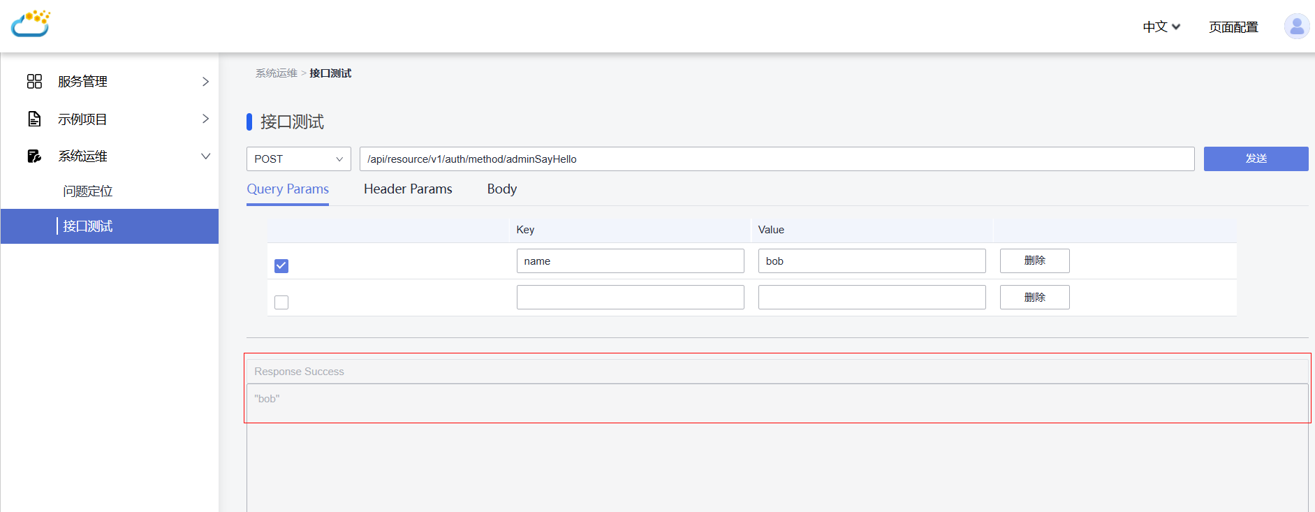Click the 示例项目 document icon
1315x512 pixels.
click(x=34, y=119)
